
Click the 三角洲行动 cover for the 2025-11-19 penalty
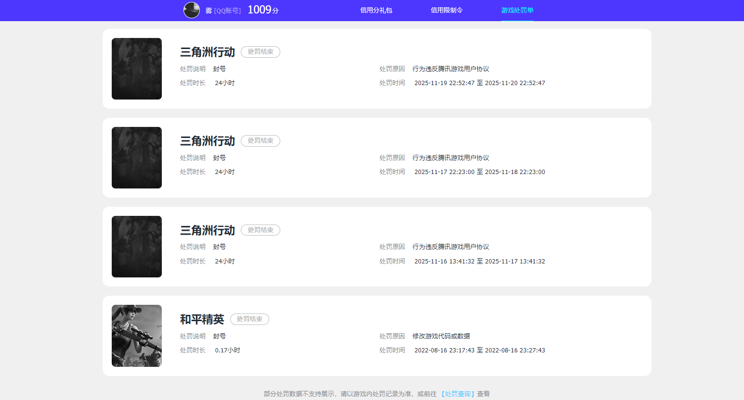(x=137, y=69)
